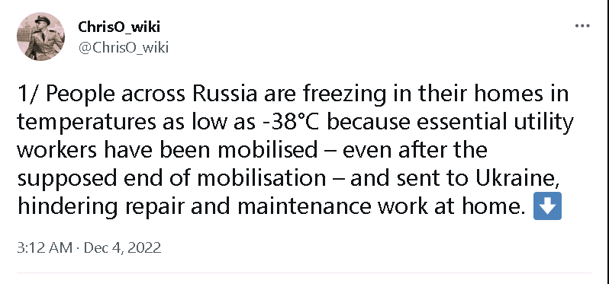The image size is (609, 284).
Task: Click the word temperatures in the tweet
Action: [x=84, y=123]
